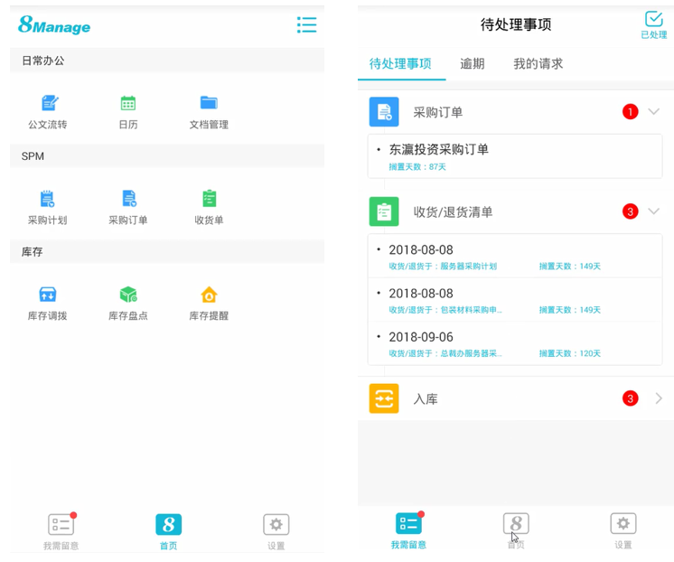Image resolution: width=674 pixels, height=562 pixels.
Task: Switch to the 逾期 tab
Action: click(x=472, y=64)
